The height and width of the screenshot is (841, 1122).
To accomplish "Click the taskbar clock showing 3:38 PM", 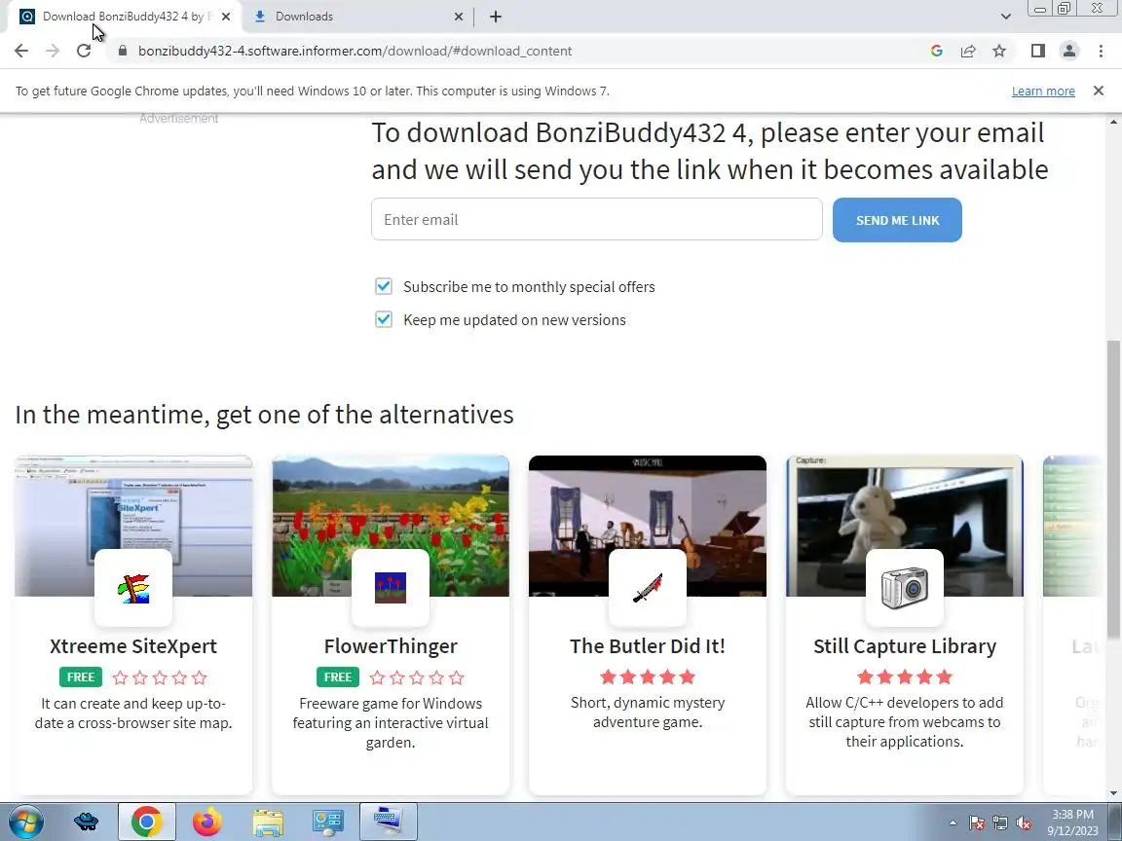I will point(1072,823).
